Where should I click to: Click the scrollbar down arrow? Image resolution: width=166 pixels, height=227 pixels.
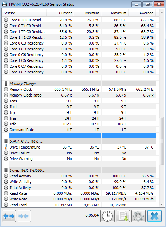point(161,204)
